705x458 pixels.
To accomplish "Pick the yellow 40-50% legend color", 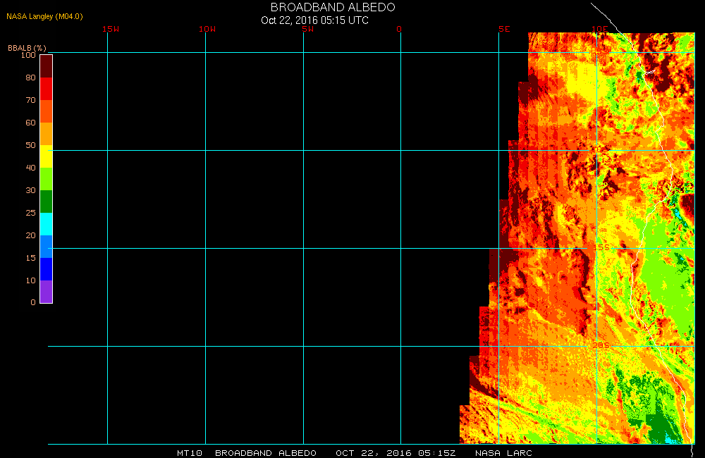I will pos(46,156).
